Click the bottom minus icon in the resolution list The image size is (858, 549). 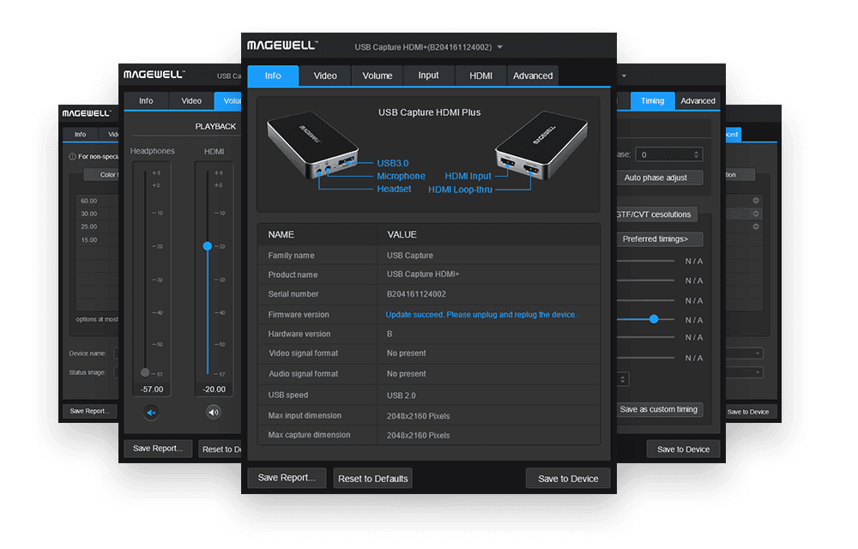(756, 227)
